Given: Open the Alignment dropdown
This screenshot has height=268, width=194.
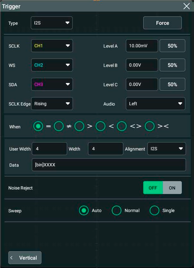Looking at the screenshot, I should pos(166,149).
